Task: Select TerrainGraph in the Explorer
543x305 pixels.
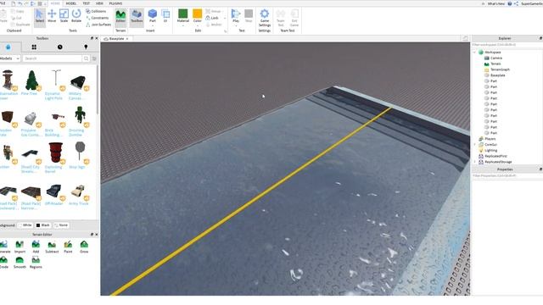Action: (500, 69)
